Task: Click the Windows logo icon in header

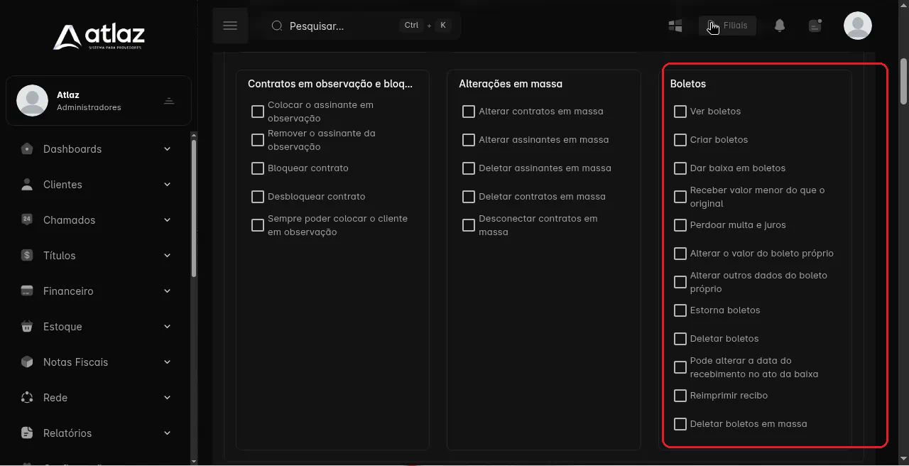Action: [x=675, y=26]
